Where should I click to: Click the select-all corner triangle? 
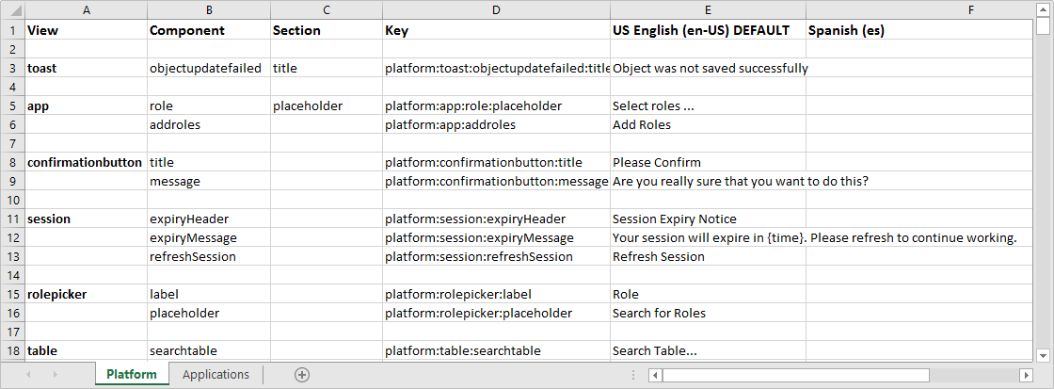(12, 9)
